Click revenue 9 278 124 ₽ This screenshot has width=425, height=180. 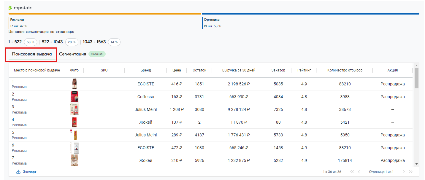(x=239, y=109)
